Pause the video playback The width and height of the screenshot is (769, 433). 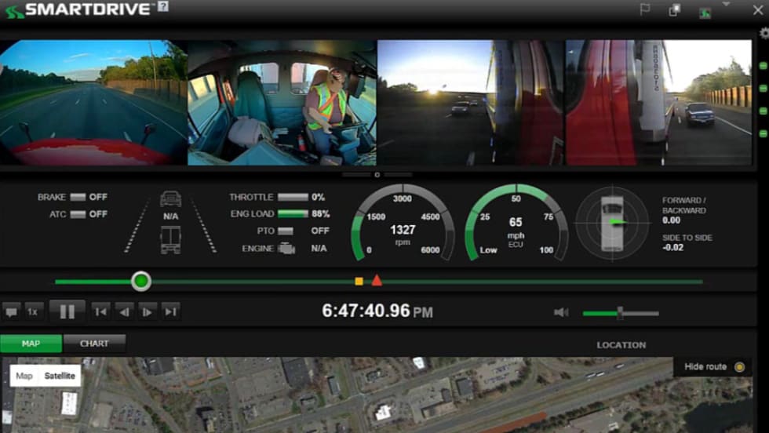67,311
